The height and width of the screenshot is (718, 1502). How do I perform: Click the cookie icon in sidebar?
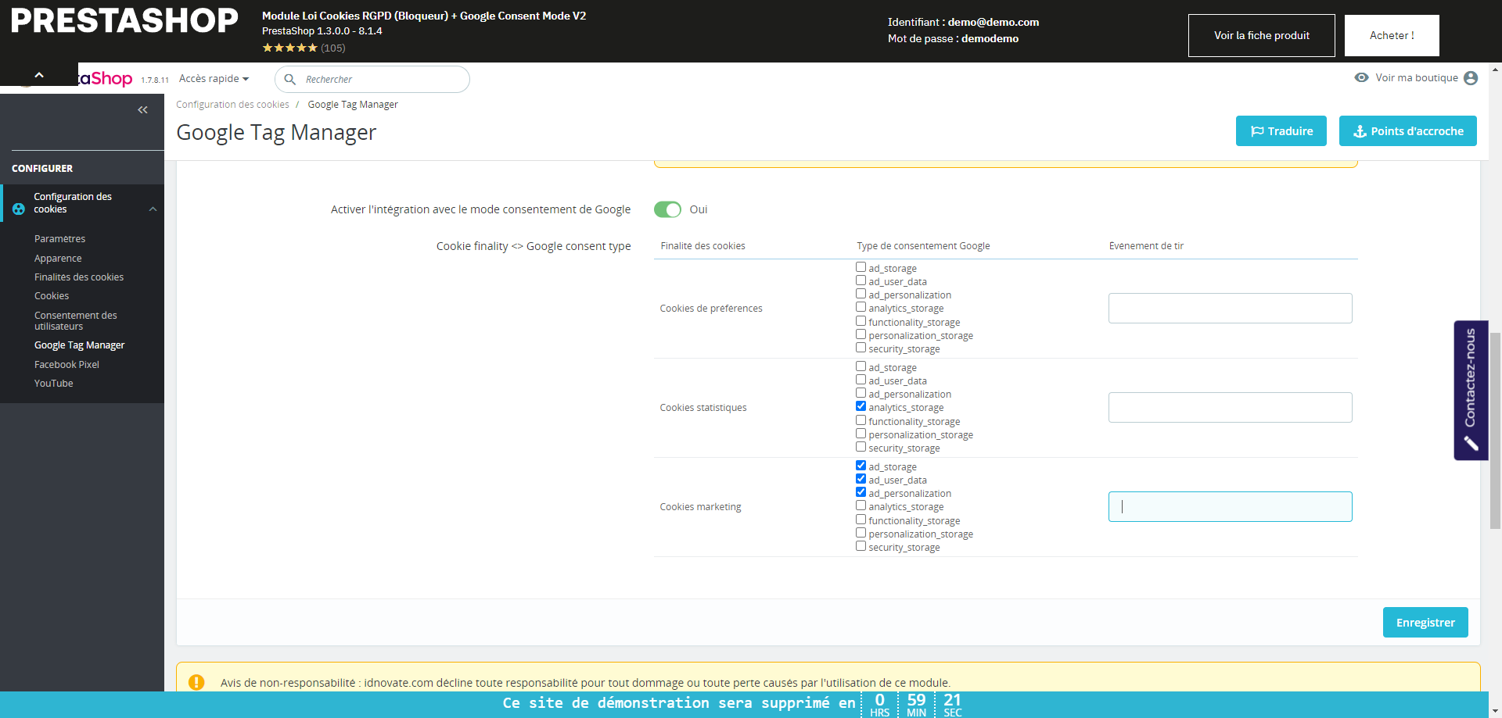(19, 209)
